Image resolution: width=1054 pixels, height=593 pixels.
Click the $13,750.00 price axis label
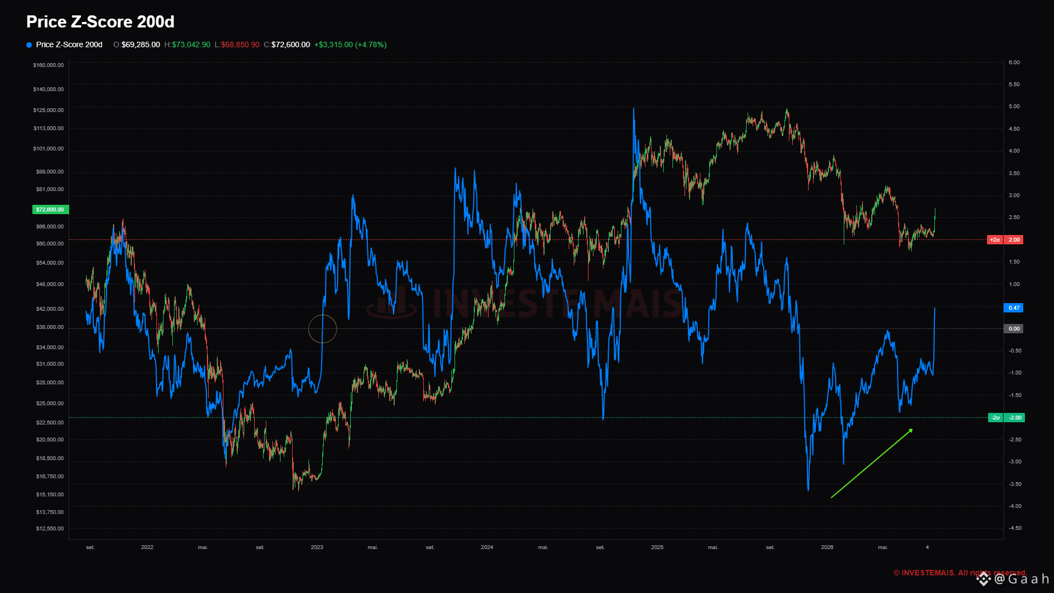50,512
